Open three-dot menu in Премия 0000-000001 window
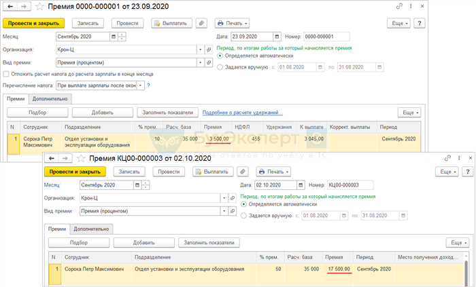476x287 pixels. point(411,6)
